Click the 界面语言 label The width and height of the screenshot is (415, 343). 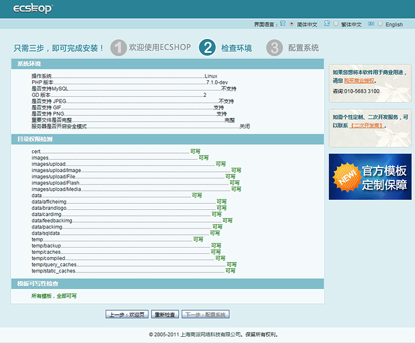266,25
